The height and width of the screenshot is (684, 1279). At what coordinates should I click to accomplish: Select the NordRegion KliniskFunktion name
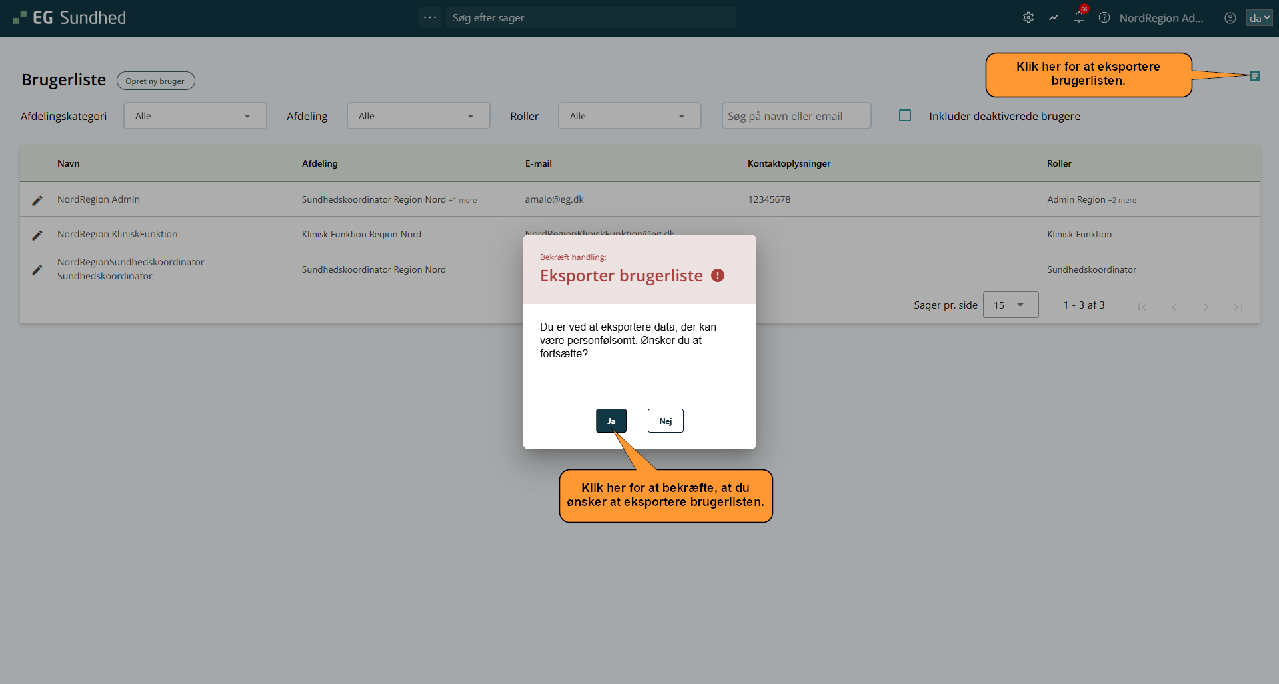[x=117, y=234]
